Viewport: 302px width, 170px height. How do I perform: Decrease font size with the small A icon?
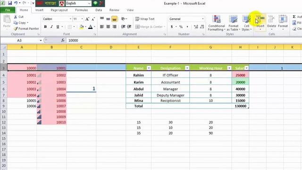point(93,19)
